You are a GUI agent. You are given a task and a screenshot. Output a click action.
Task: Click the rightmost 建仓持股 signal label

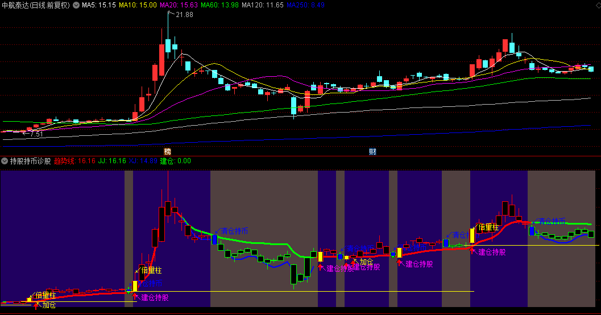[x=492, y=252]
